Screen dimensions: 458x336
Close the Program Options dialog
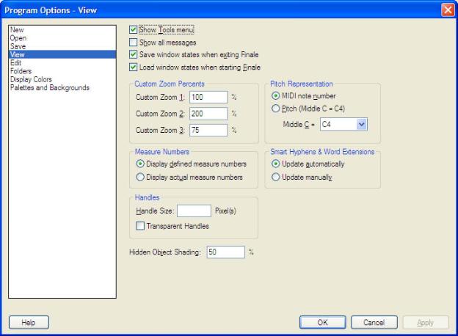(448, 10)
